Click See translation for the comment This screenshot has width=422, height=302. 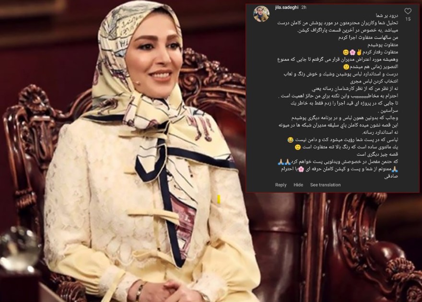coord(326,185)
